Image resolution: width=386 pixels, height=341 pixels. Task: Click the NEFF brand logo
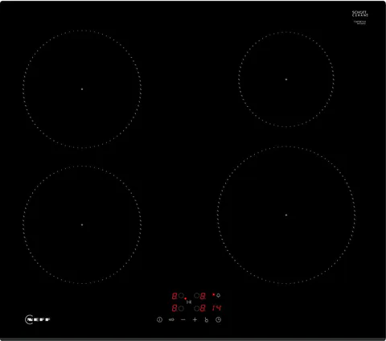click(38, 319)
